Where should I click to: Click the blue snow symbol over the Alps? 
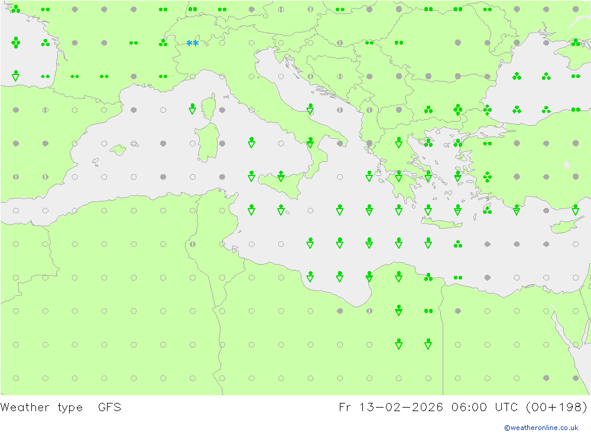pos(193,43)
